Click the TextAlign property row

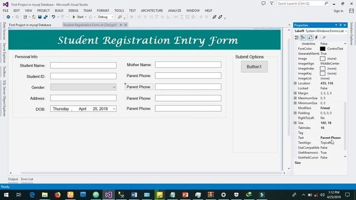(x=319, y=143)
